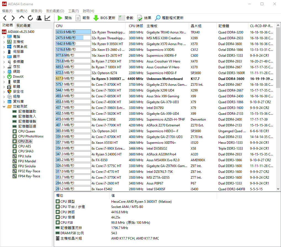This screenshot has height=247, width=281.
Task: Click the 資料庫 database icon
Action: (9, 102)
